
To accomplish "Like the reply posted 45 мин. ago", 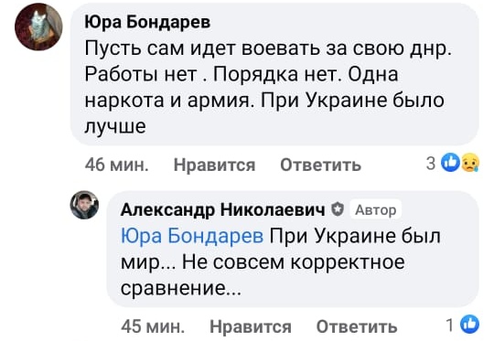I will [251, 326].
